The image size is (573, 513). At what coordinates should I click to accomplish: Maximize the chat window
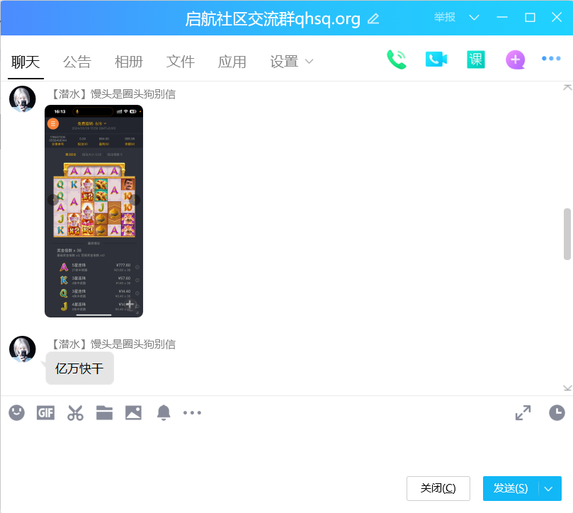click(x=530, y=17)
